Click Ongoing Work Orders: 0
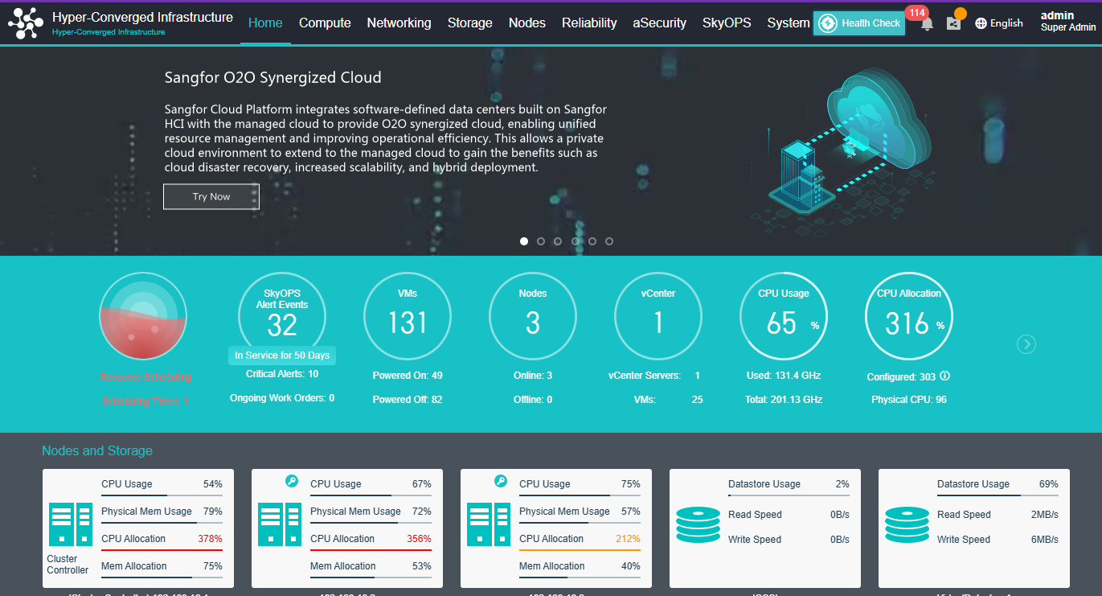The width and height of the screenshot is (1102, 596). click(x=282, y=398)
